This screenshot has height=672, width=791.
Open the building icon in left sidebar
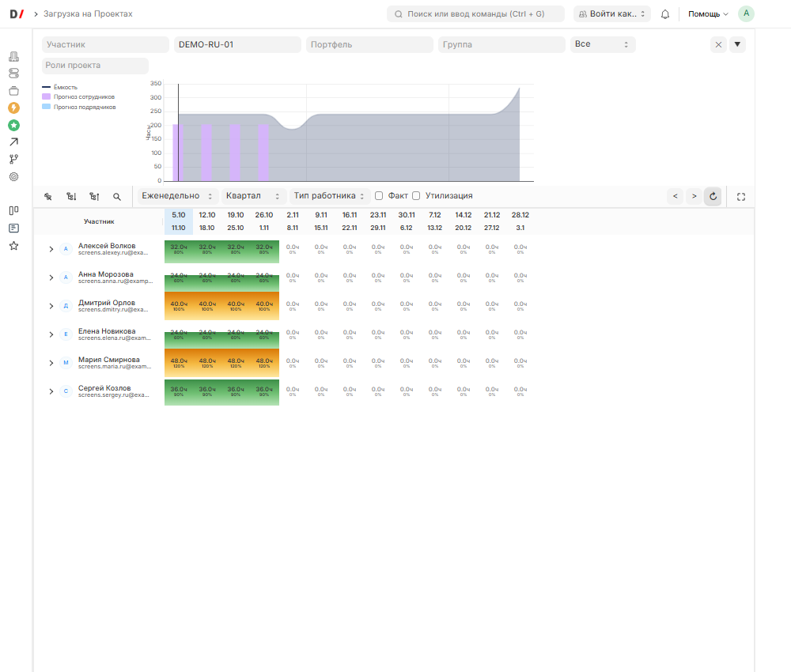(14, 56)
